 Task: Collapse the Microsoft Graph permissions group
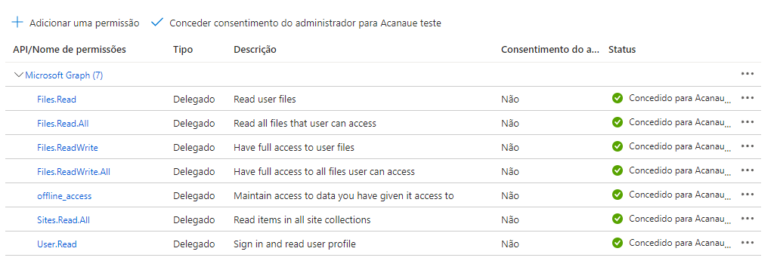pyautogui.click(x=19, y=75)
